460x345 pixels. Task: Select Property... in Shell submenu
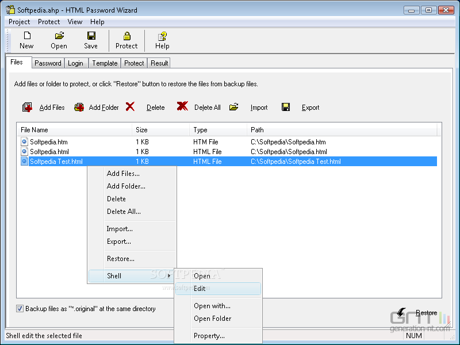[x=218, y=336]
